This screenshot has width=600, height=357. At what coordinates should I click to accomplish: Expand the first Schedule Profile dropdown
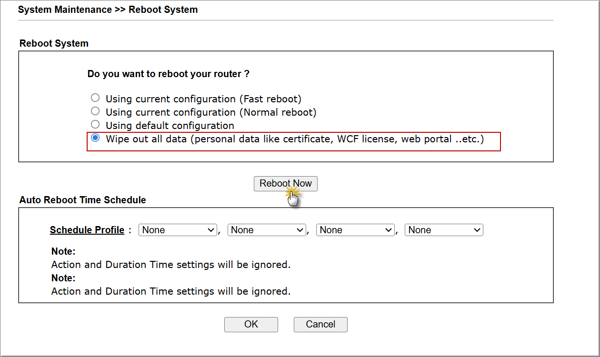point(178,230)
